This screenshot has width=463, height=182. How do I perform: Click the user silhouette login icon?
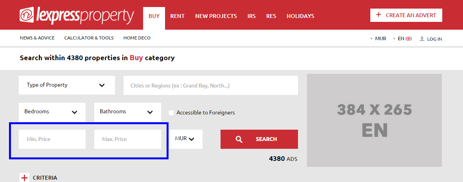[422, 39]
